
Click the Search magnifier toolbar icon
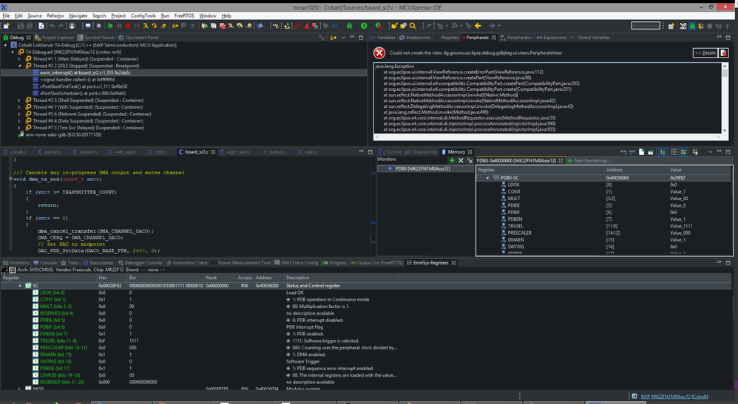point(413,26)
